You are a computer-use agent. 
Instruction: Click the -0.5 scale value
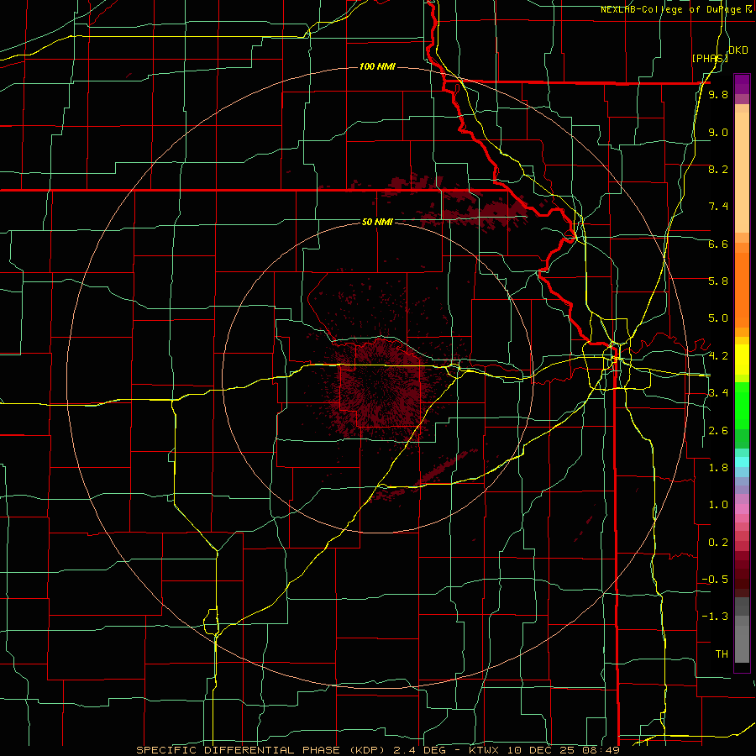tap(715, 580)
